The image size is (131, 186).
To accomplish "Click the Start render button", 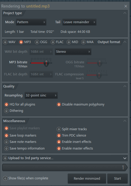I will 118,178.
